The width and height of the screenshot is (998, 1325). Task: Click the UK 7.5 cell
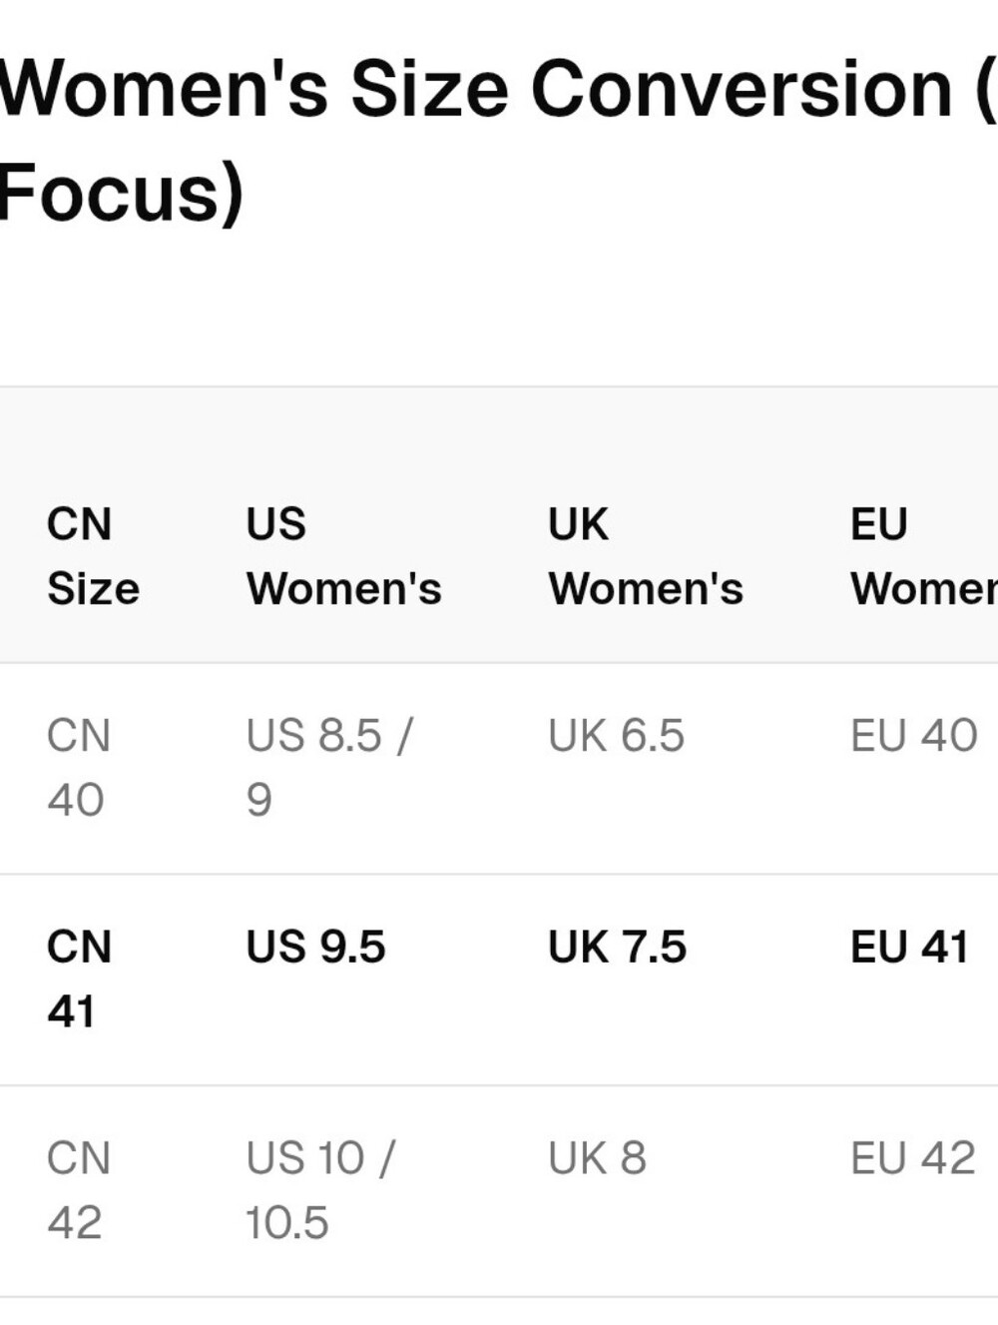(x=617, y=948)
